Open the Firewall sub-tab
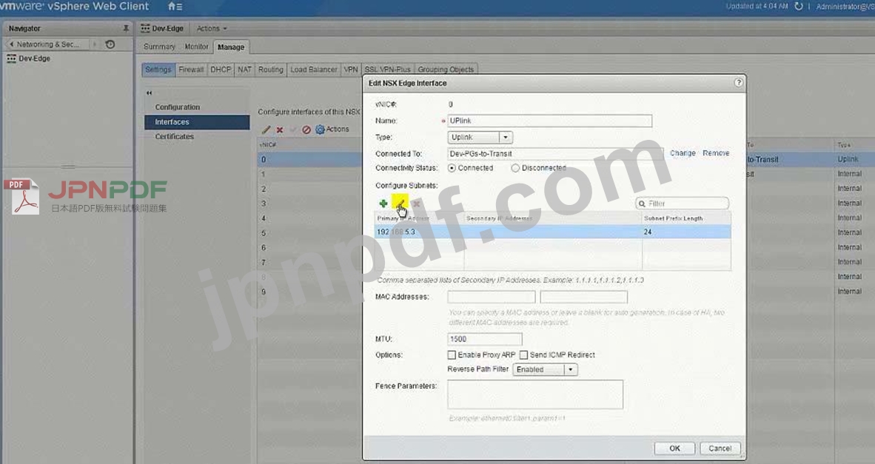Viewport: 875px width, 464px height. pos(191,70)
